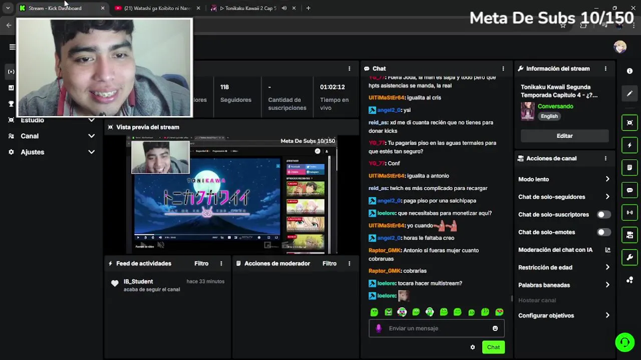641x360 pixels.
Task: Click the trophy icon in left sidebar
Action: (11, 104)
